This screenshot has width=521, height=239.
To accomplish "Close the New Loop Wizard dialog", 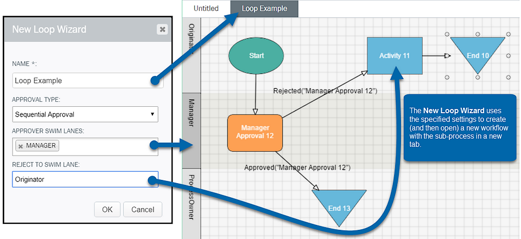I will pos(162,30).
